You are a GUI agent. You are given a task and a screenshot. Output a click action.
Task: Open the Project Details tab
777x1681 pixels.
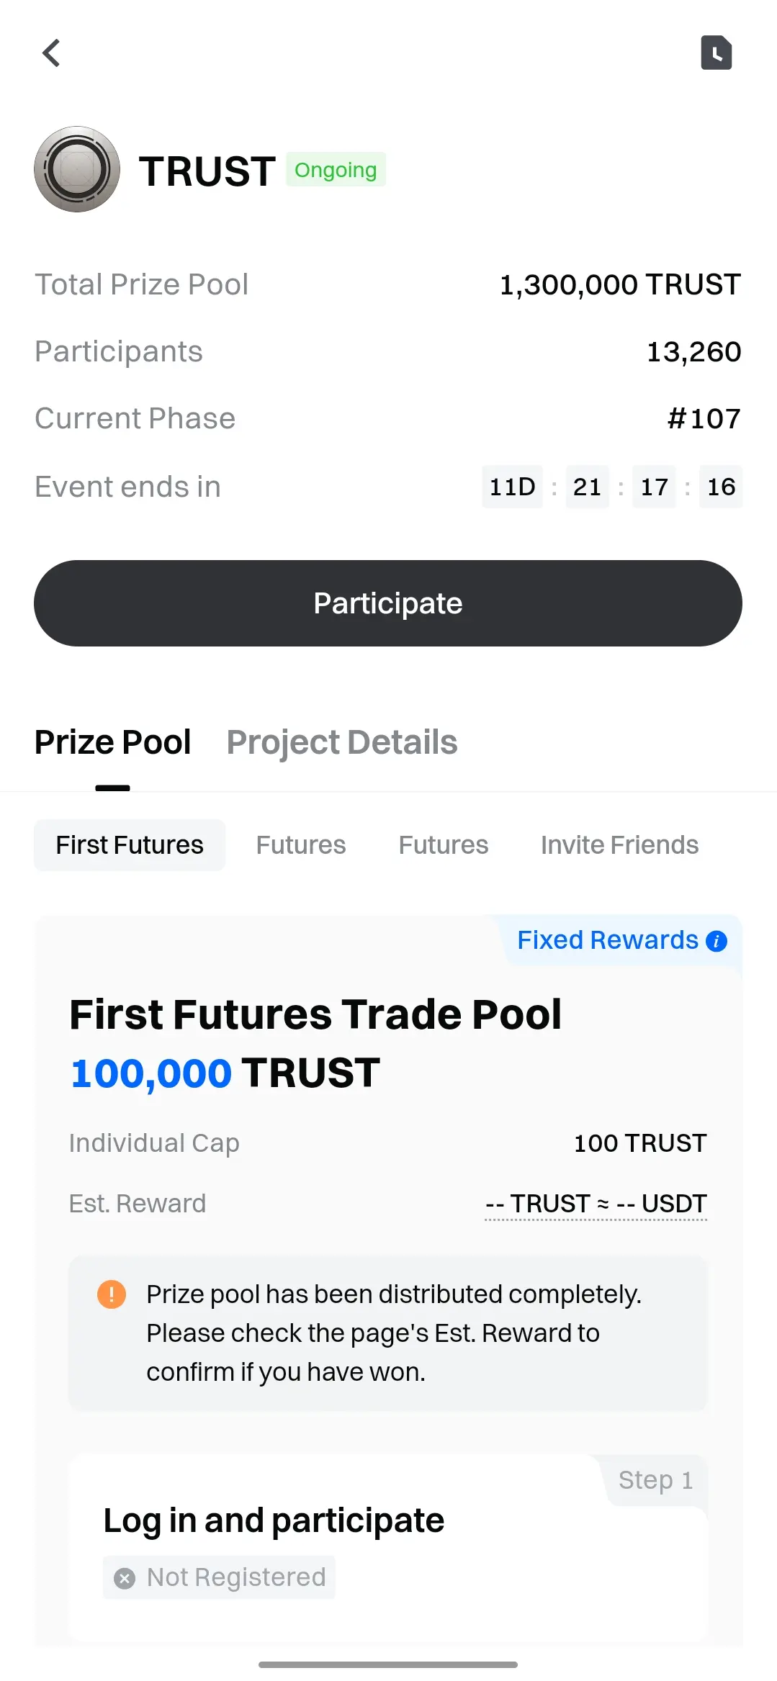coord(342,742)
